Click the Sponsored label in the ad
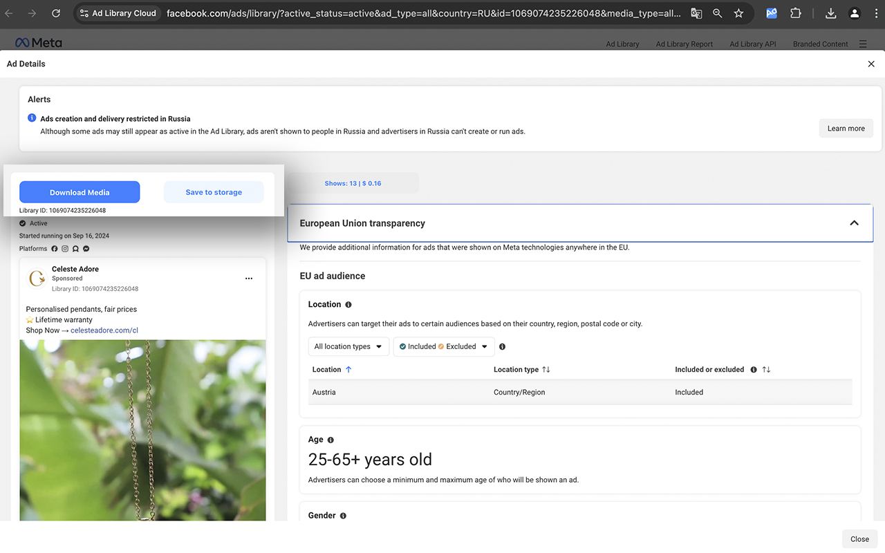Viewport: 885px width, 553px height. click(67, 279)
